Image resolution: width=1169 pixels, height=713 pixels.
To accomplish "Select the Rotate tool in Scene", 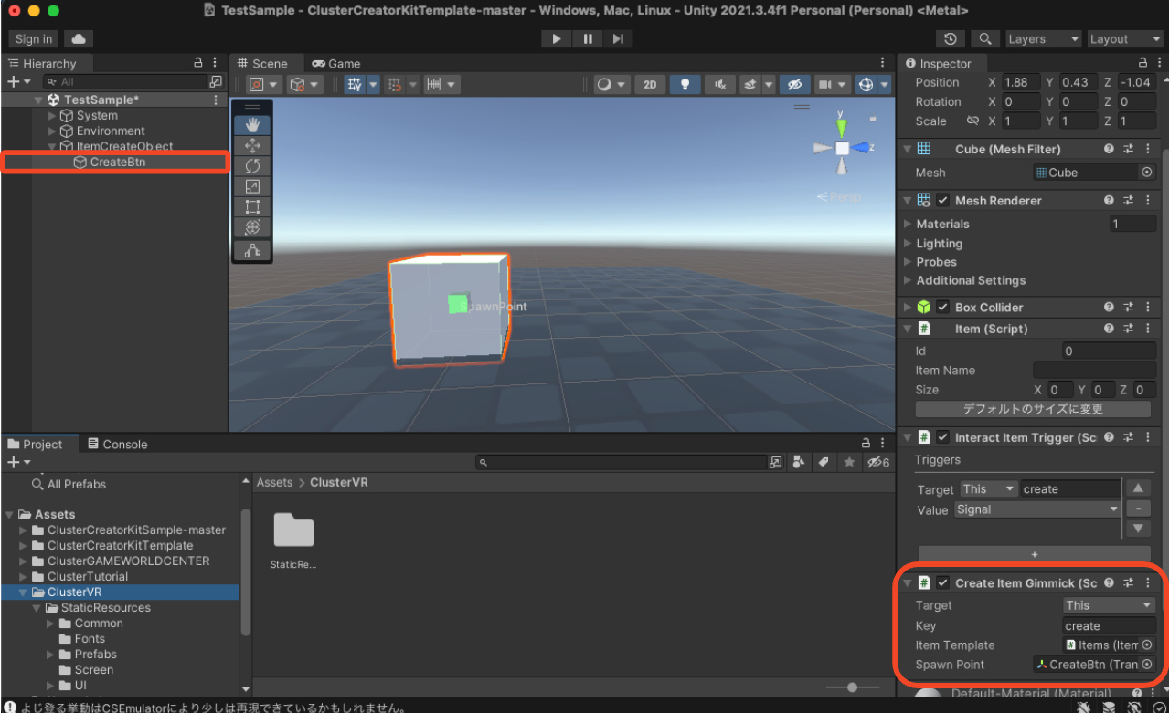I will (252, 166).
